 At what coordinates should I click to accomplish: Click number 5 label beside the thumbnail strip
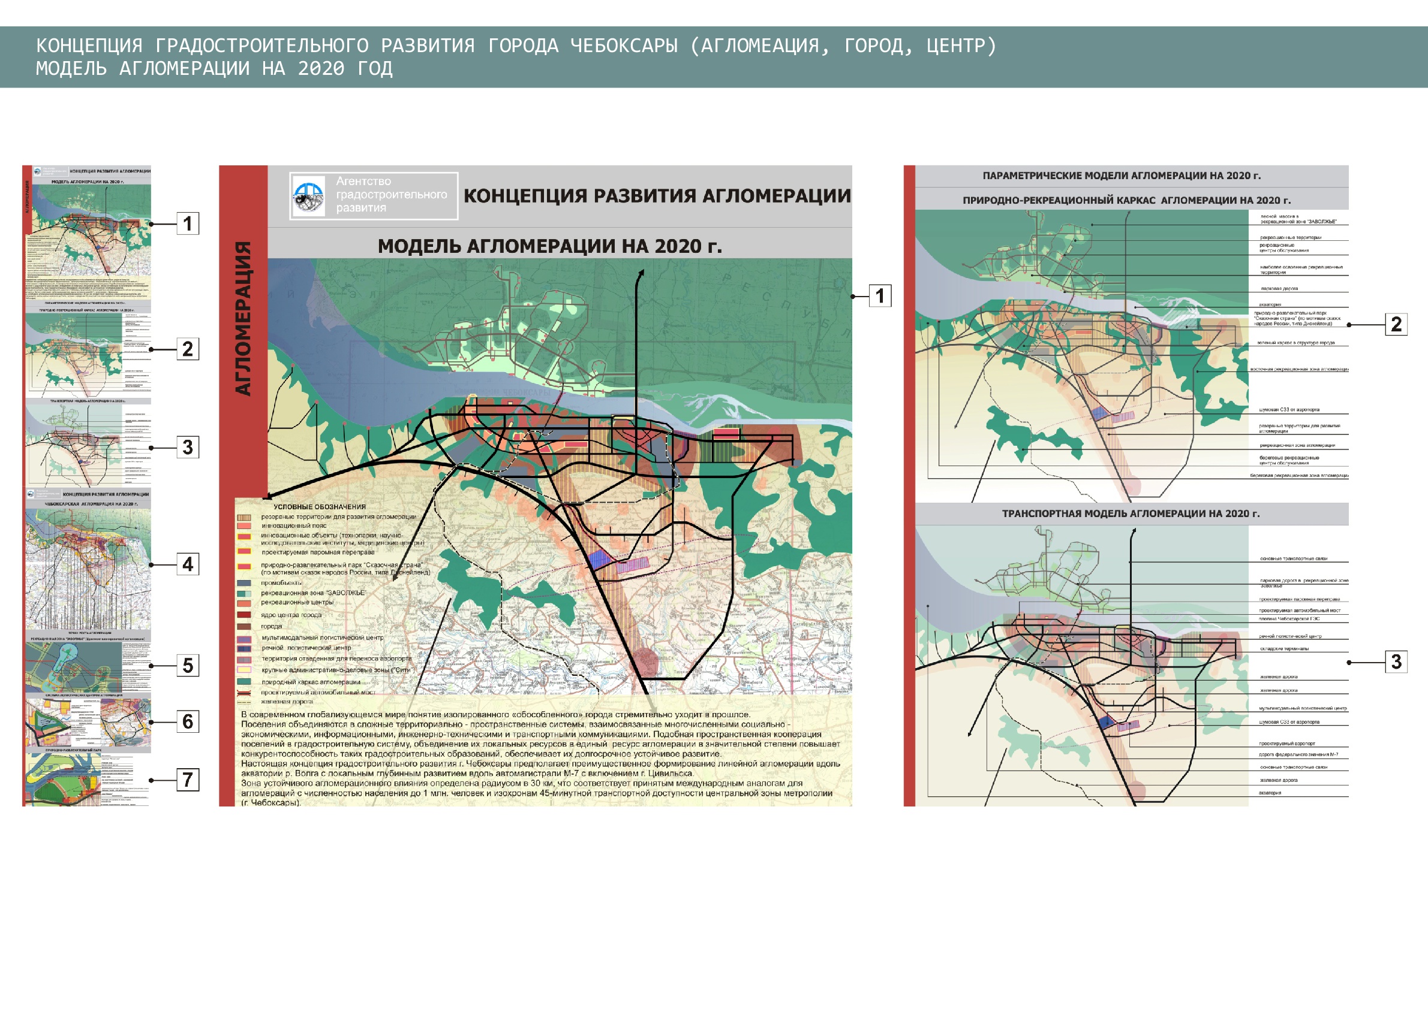pos(188,666)
